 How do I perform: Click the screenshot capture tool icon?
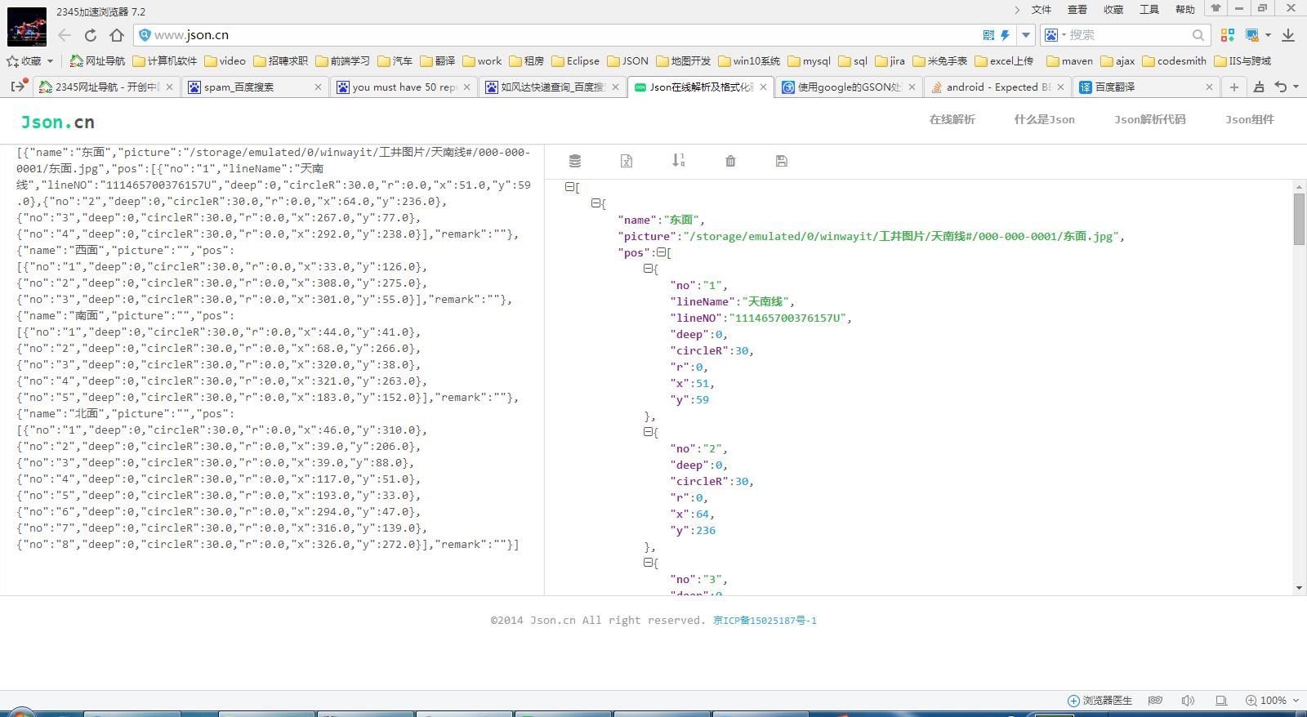coord(1252,35)
